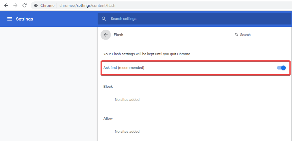This screenshot has width=292, height=141.
Task: Click the browser back arrow
Action: pos(6,5)
